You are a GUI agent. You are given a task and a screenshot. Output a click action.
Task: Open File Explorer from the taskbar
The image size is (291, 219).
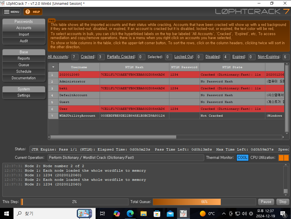tap(143, 214)
